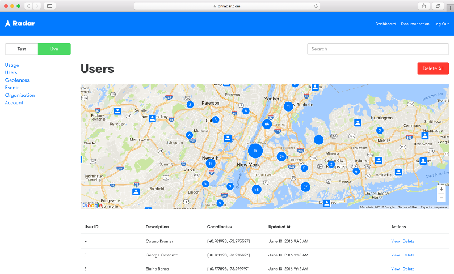Screen dimensions: 454x274
Task: Switch to the Live environment
Action: point(54,49)
